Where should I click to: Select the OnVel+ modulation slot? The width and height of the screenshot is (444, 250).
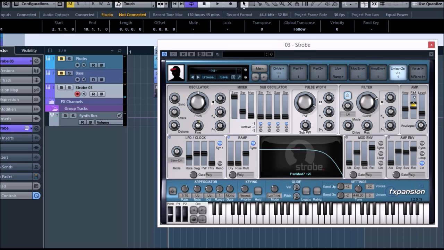279,72
